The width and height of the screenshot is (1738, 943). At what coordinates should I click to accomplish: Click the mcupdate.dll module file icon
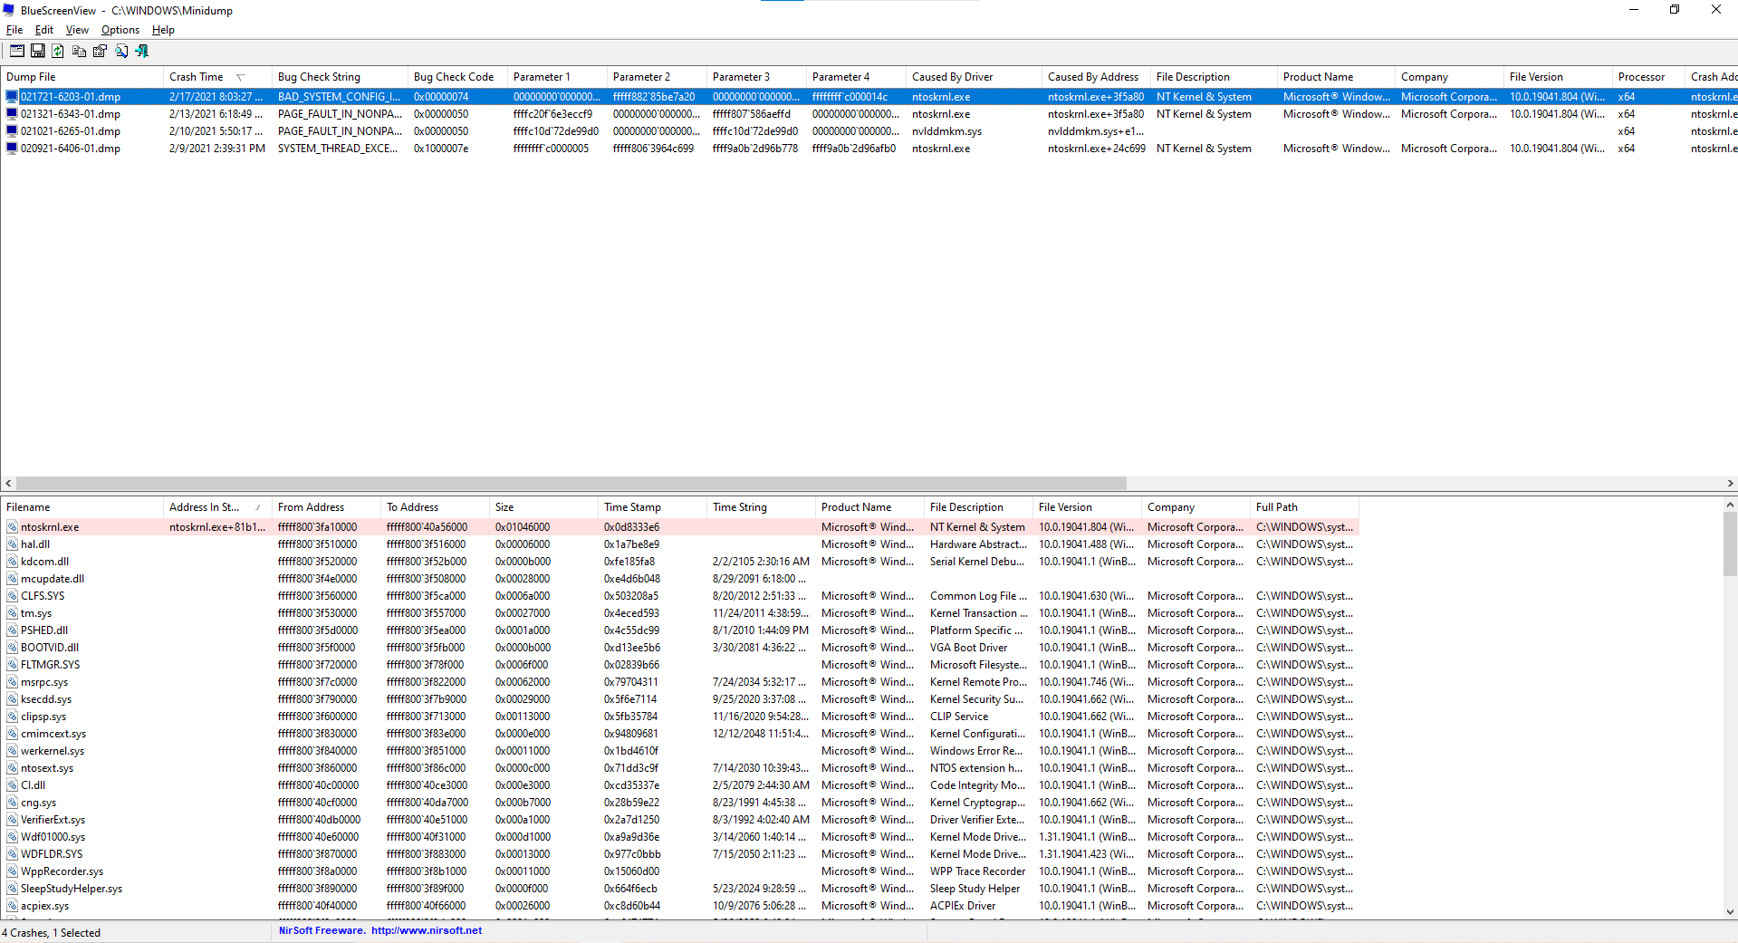(x=13, y=579)
